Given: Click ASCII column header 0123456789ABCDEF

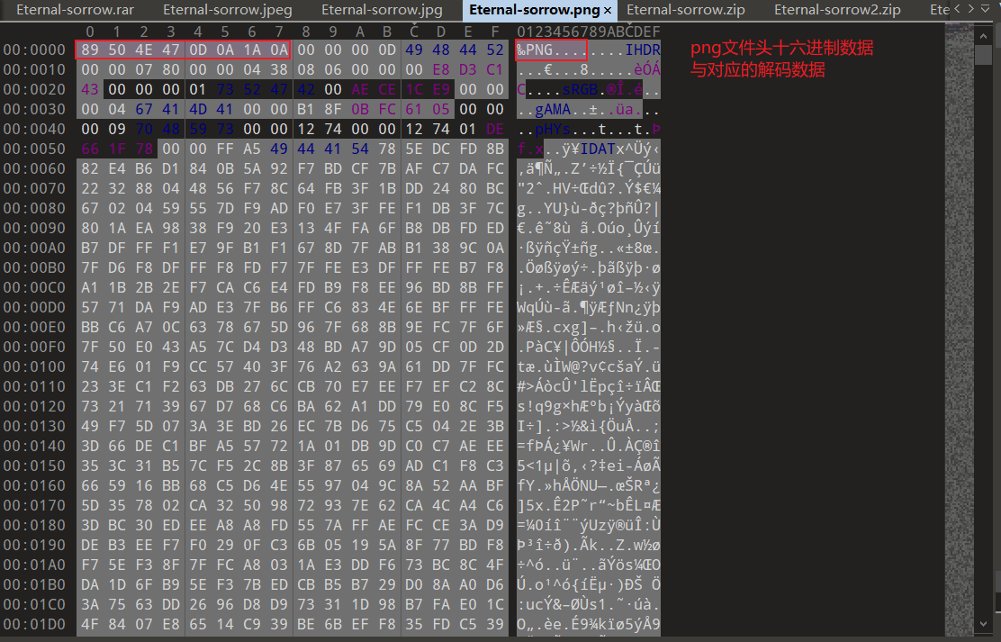Looking at the screenshot, I should pos(589,32).
